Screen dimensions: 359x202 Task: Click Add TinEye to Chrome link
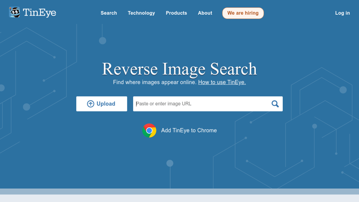[x=189, y=130]
